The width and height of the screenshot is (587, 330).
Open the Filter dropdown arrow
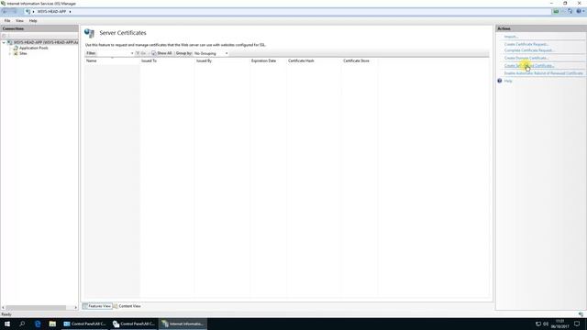pyautogui.click(x=132, y=53)
